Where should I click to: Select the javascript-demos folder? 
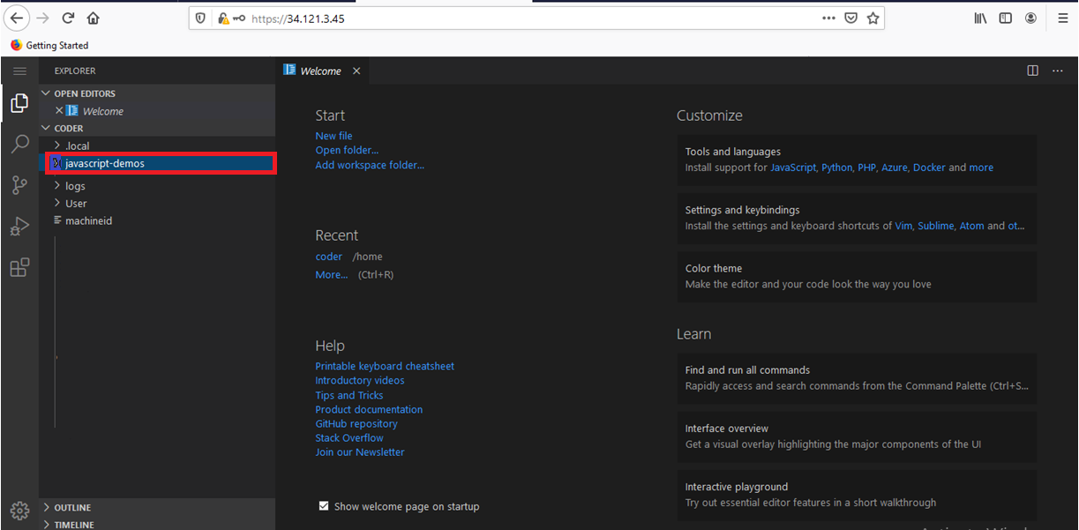[x=104, y=163]
